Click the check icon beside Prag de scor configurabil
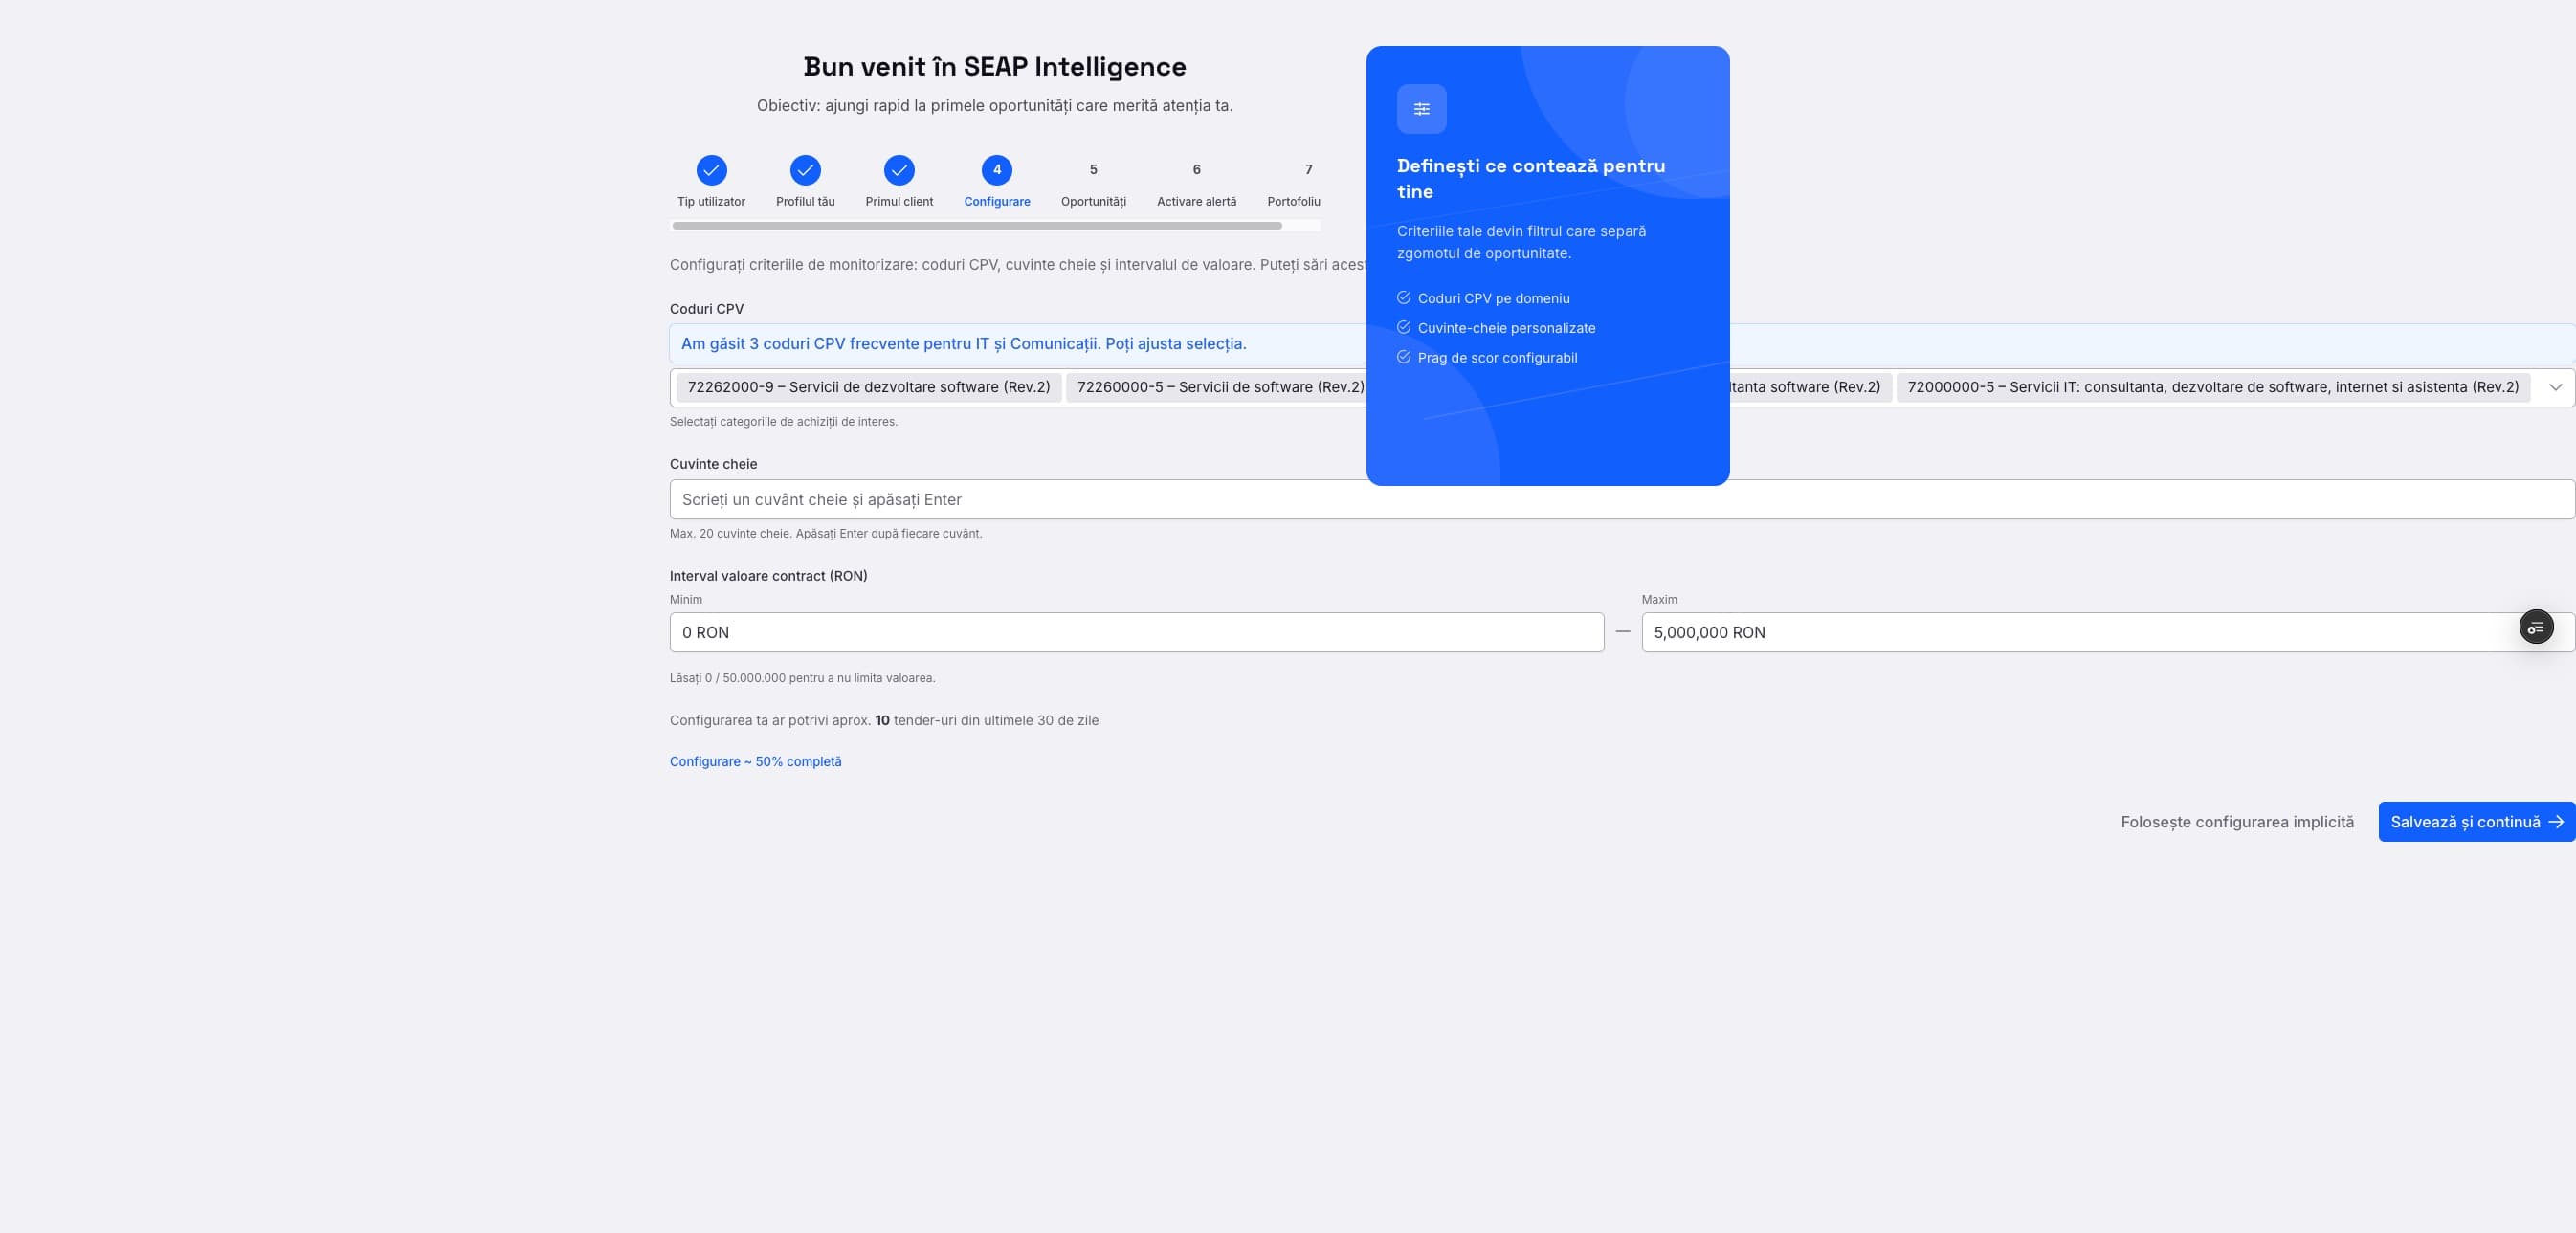Screen dimensions: 2576x1233 click(x=1403, y=357)
